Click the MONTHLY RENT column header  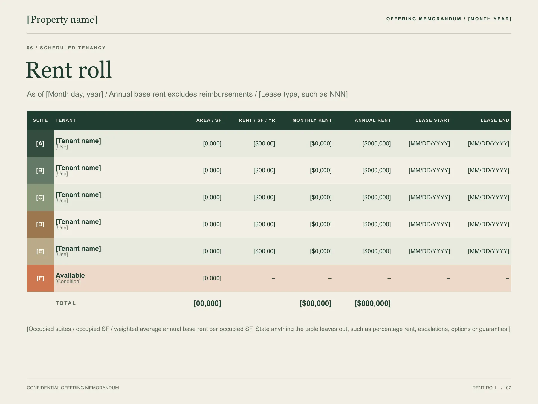[x=312, y=120]
